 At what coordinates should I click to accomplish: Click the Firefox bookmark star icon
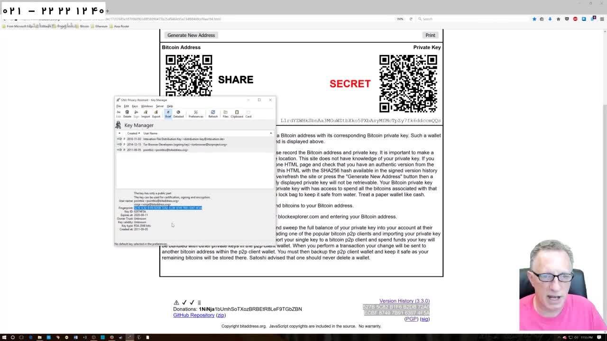point(534,19)
